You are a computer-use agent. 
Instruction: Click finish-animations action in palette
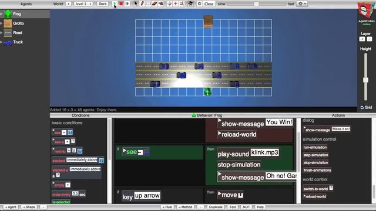pyautogui.click(x=317, y=171)
